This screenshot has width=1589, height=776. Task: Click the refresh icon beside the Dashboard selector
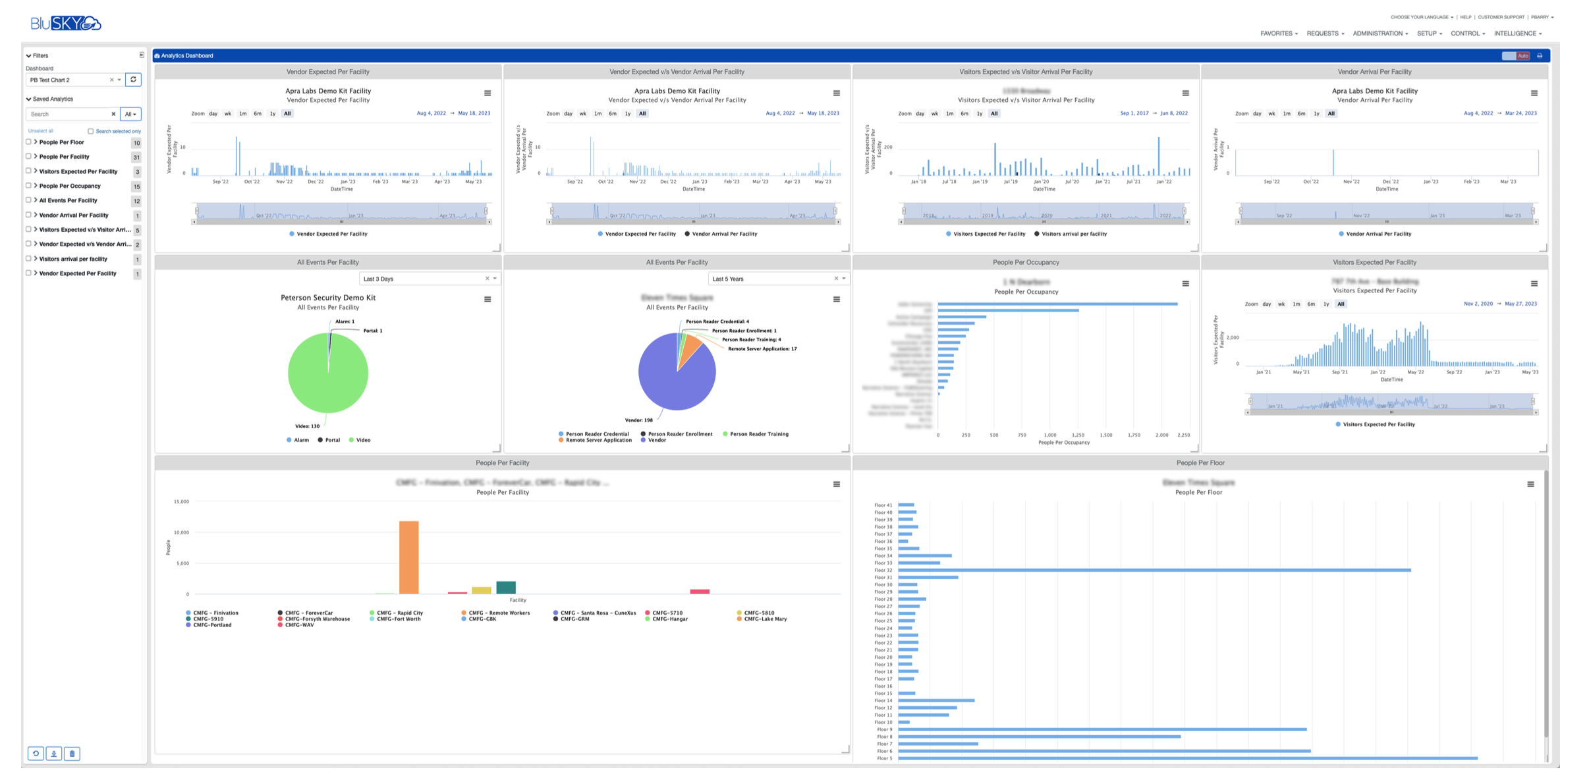[134, 79]
